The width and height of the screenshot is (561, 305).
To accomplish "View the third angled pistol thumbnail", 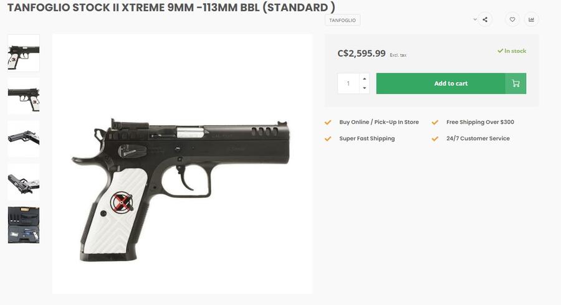I will point(24,139).
